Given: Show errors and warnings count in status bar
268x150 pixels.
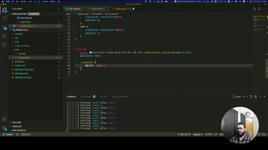Looking at the screenshot, I should tap(26, 134).
